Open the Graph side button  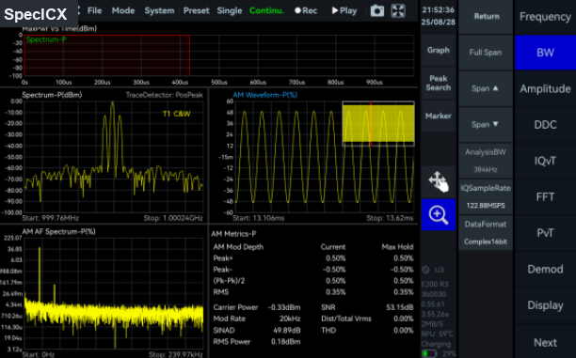[439, 50]
